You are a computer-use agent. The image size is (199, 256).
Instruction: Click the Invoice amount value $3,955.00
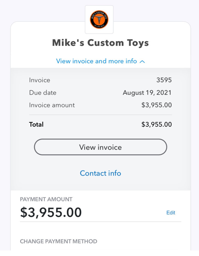click(x=156, y=105)
